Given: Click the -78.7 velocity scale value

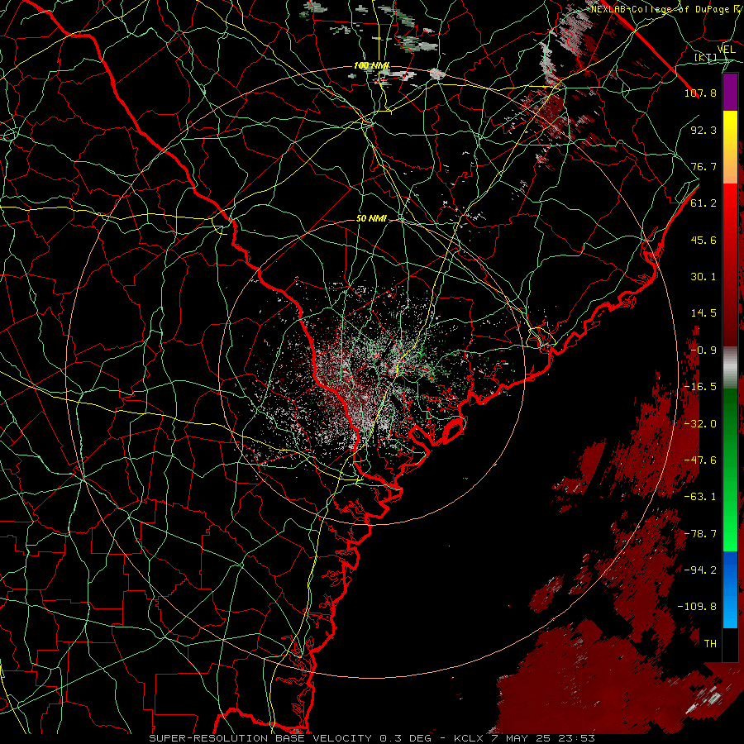Looking at the screenshot, I should (x=700, y=534).
